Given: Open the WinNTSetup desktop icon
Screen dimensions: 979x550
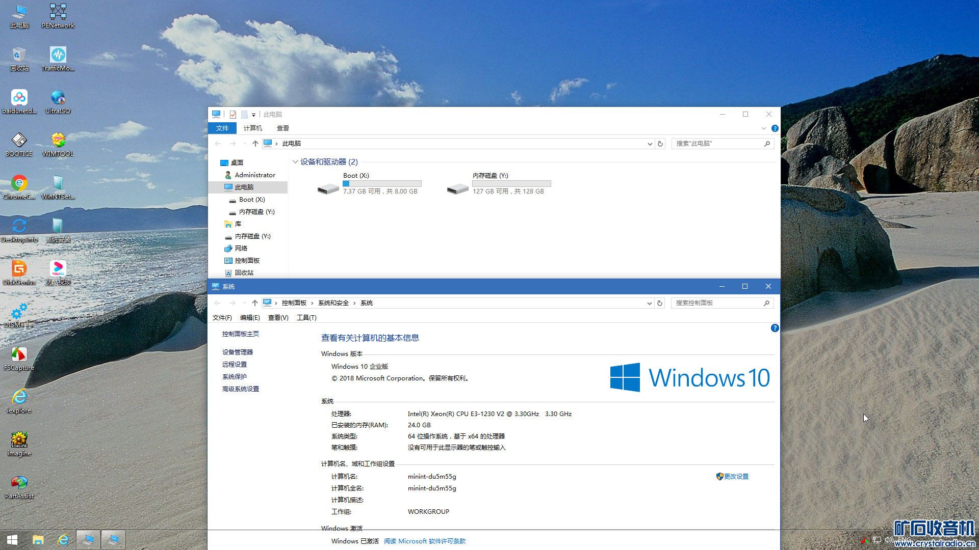Looking at the screenshot, I should [x=58, y=183].
